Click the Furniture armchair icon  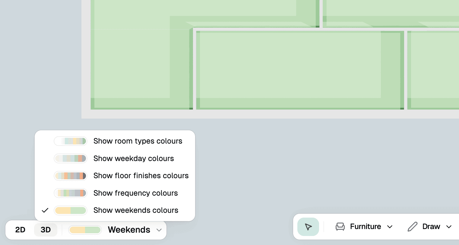pos(340,227)
